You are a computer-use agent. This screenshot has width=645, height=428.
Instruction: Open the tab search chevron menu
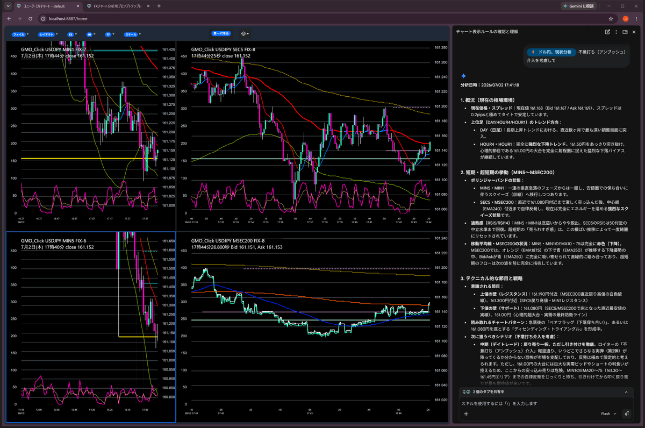(8, 6)
